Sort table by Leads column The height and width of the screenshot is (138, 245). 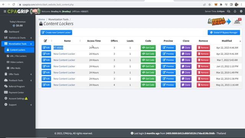(x=130, y=41)
